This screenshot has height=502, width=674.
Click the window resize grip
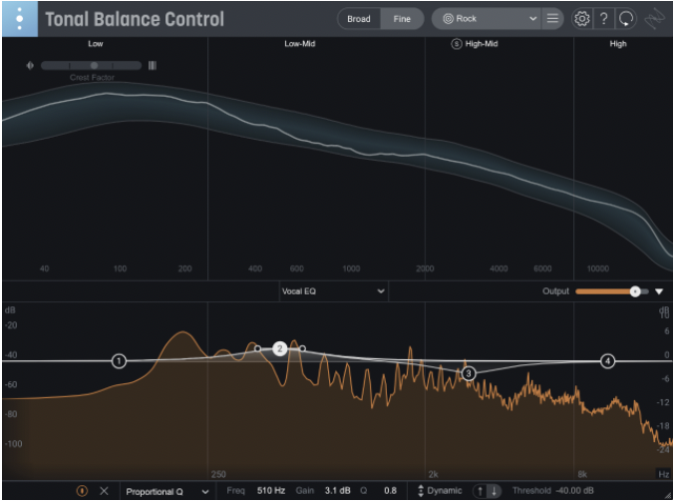[668, 496]
